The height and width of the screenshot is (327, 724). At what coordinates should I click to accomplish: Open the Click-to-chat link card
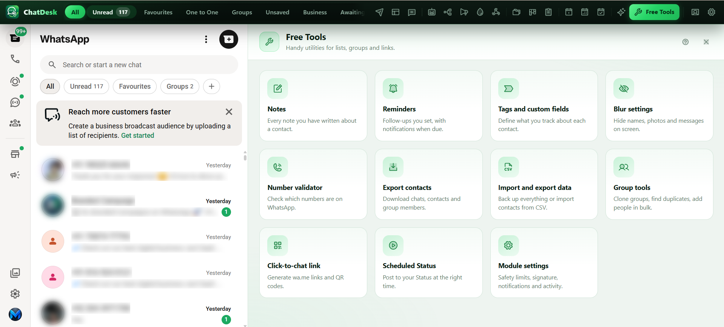[313, 262]
